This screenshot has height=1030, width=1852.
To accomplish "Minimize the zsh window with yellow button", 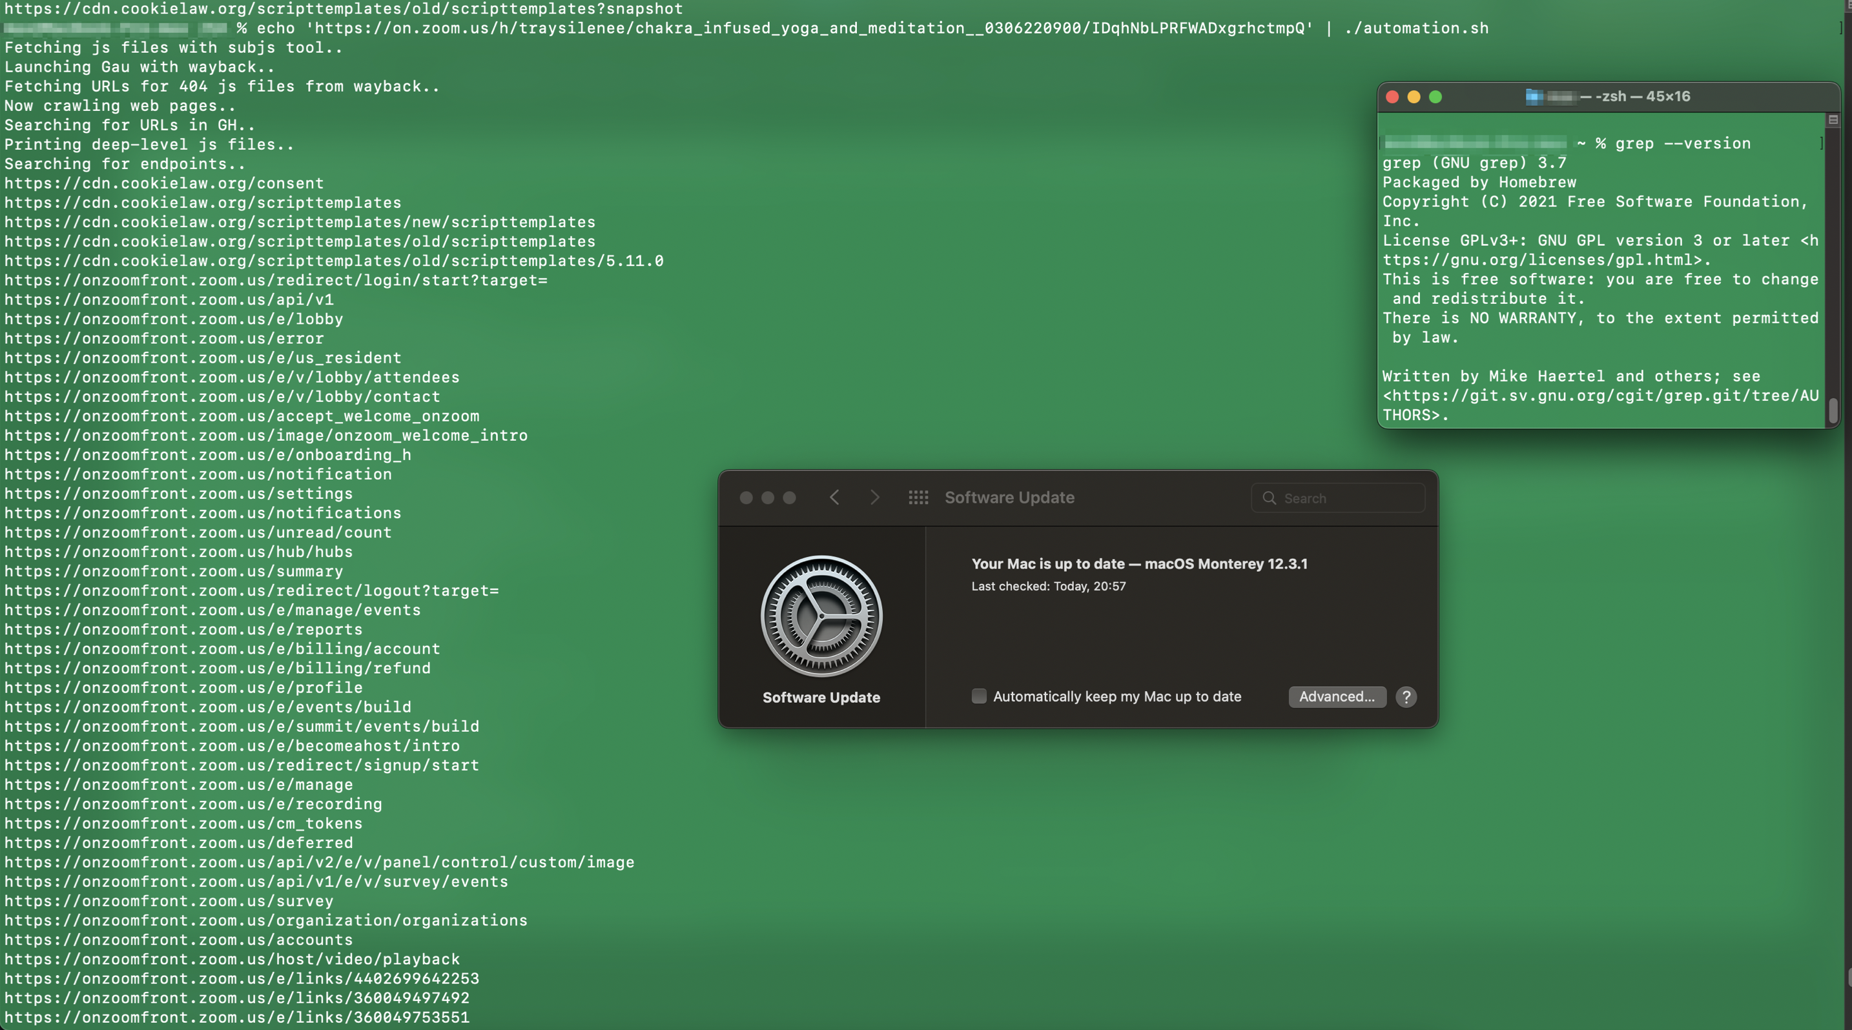I will (x=1414, y=97).
